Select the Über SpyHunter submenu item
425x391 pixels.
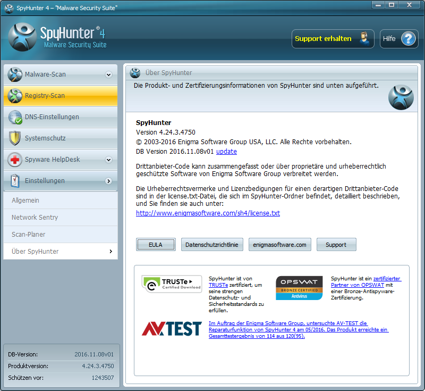coord(61,251)
